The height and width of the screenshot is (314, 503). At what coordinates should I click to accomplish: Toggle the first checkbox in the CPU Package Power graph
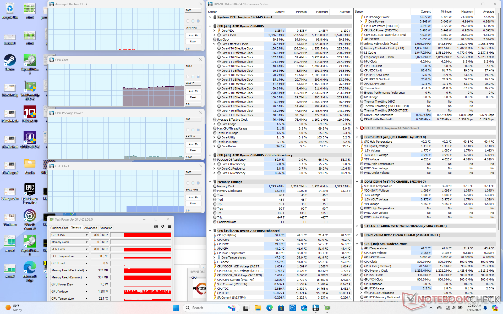[x=188, y=130]
